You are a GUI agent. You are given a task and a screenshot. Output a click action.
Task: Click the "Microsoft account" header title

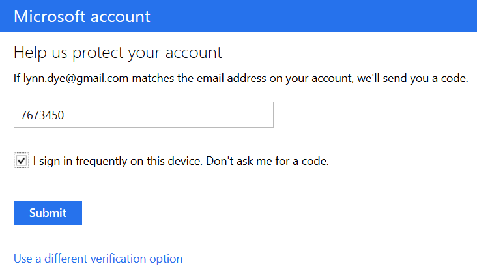[82, 16]
